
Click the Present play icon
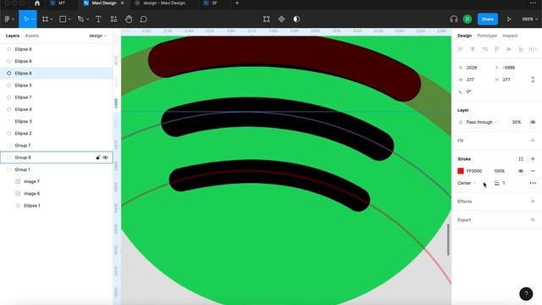coord(509,19)
